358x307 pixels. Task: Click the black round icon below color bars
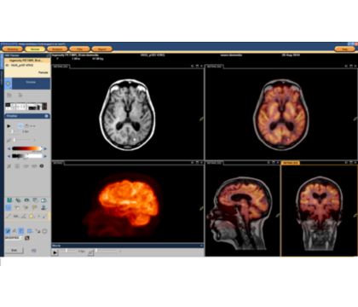click(x=42, y=166)
